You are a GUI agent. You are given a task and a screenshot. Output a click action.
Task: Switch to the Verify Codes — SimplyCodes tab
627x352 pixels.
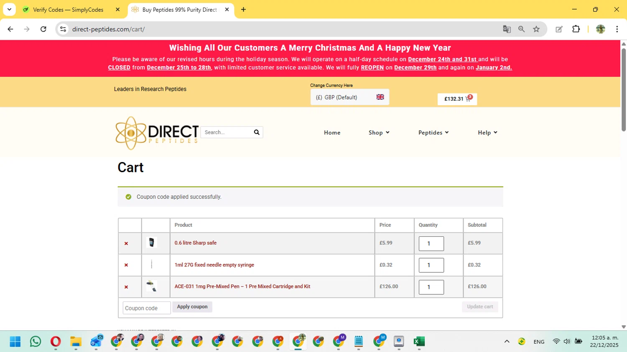click(x=68, y=10)
